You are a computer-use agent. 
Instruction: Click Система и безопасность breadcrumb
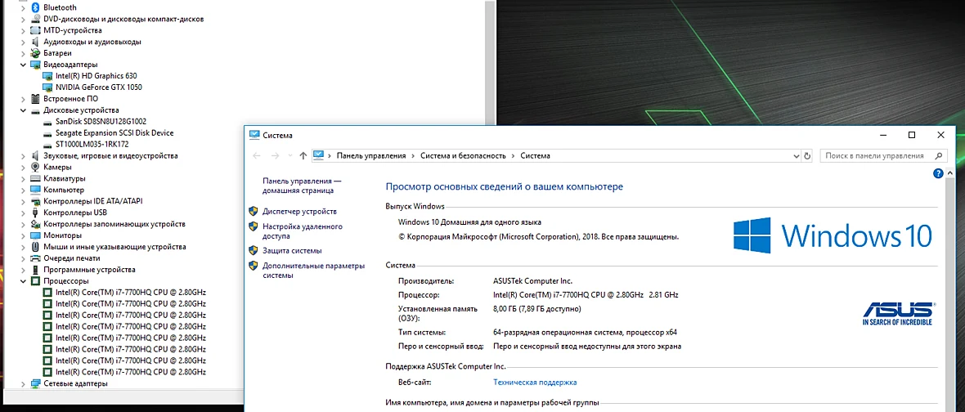click(463, 156)
